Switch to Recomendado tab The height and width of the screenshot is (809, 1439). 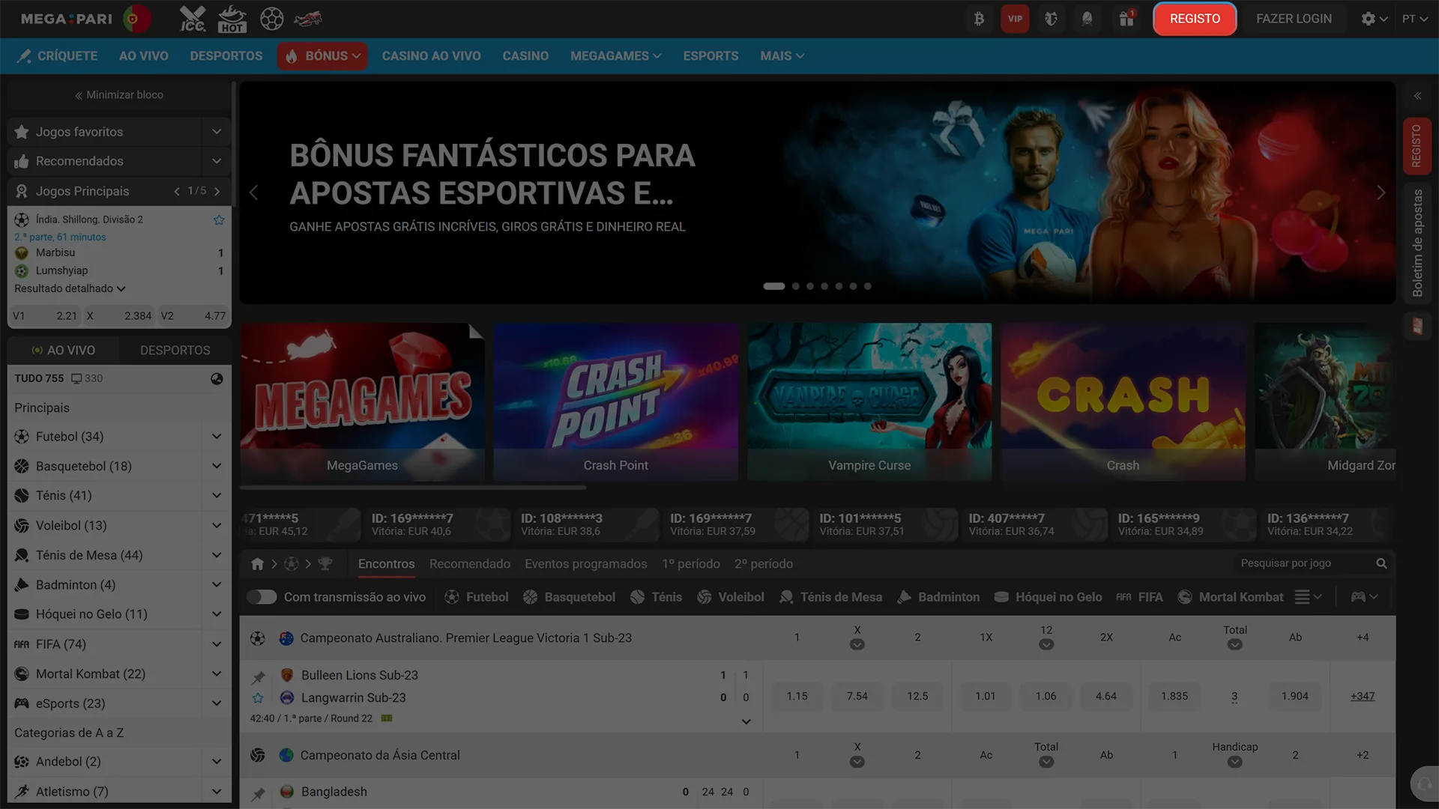pyautogui.click(x=470, y=564)
